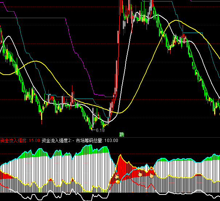This screenshot has width=220, height=201.
Task: Click the 6.18 lowest price label
Action: (100, 130)
